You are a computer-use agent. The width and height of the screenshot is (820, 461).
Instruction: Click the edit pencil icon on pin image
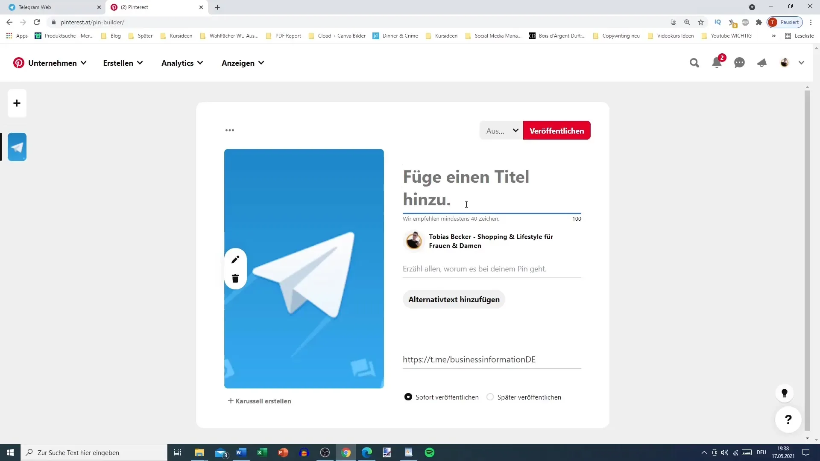(x=235, y=259)
